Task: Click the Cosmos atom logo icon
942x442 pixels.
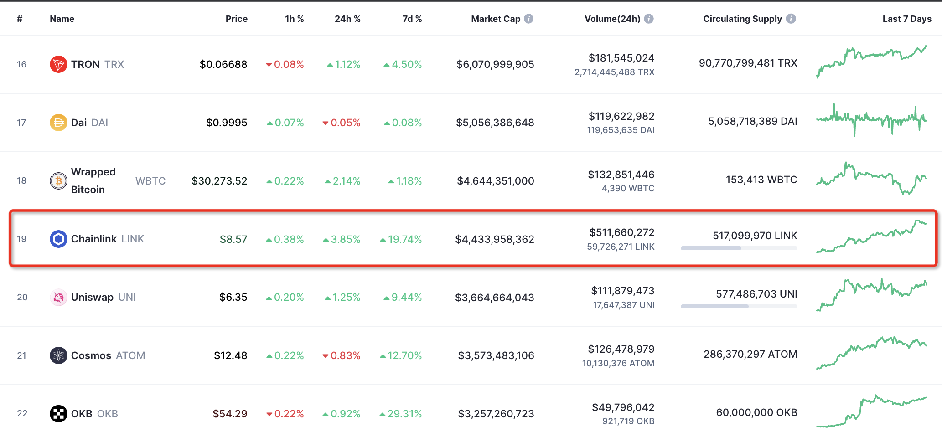Action: pos(58,355)
